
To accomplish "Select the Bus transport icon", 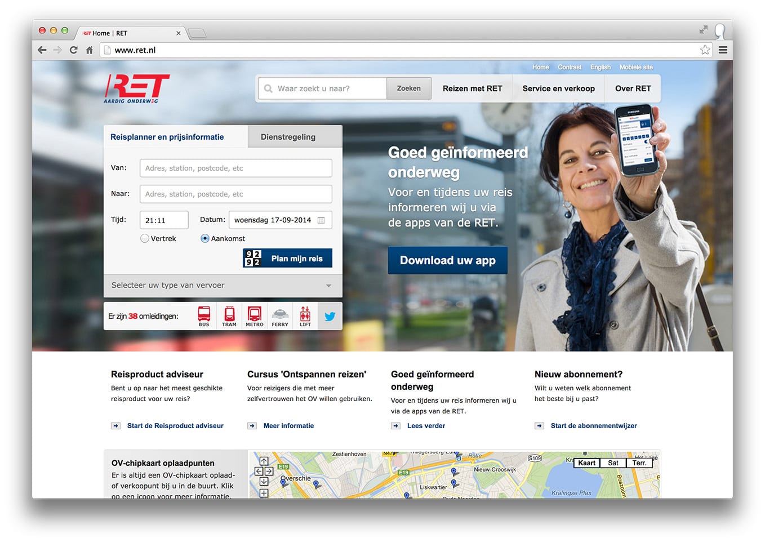I will [x=204, y=315].
